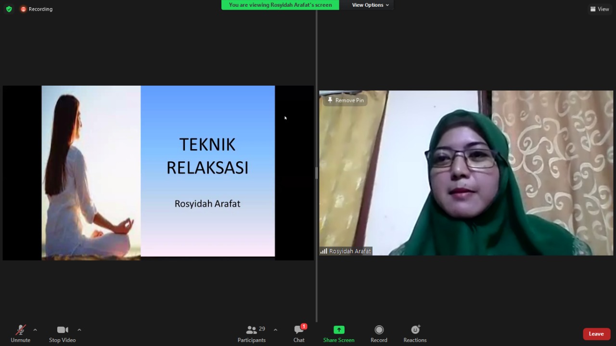This screenshot has width=616, height=346.
Task: Click the participant count 29
Action: (262, 329)
